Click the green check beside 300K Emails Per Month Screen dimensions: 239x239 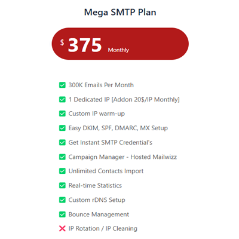[x=62, y=85]
